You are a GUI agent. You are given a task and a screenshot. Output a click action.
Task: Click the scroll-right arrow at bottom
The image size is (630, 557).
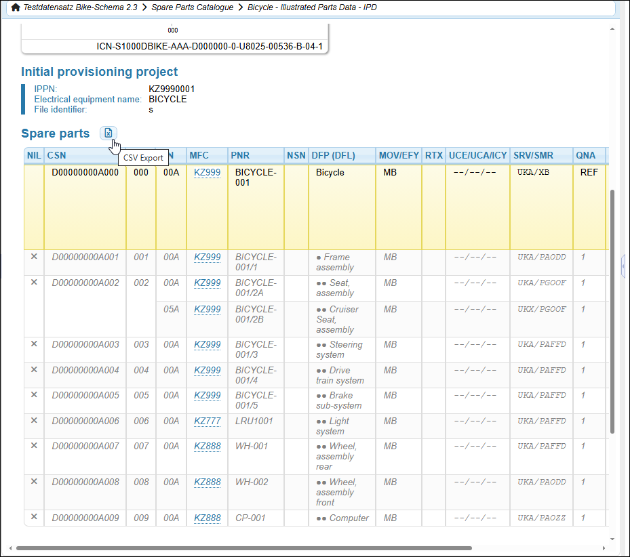pos(604,548)
